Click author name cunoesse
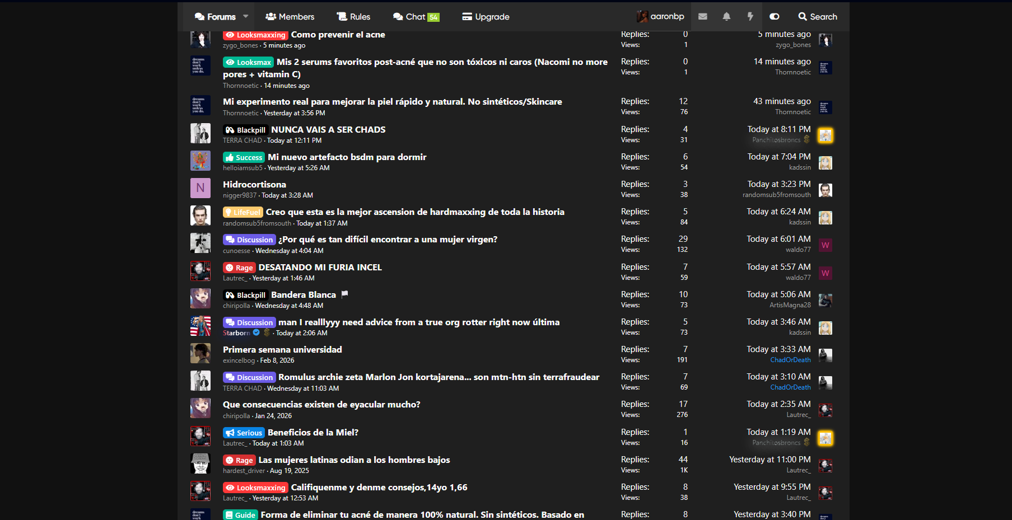This screenshot has width=1012, height=520. (x=236, y=251)
